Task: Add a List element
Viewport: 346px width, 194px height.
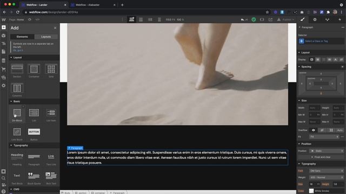Action: click(x=34, y=115)
